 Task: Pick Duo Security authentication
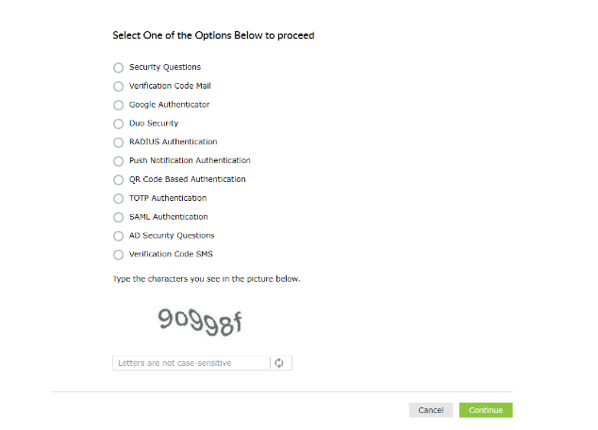pyautogui.click(x=118, y=124)
